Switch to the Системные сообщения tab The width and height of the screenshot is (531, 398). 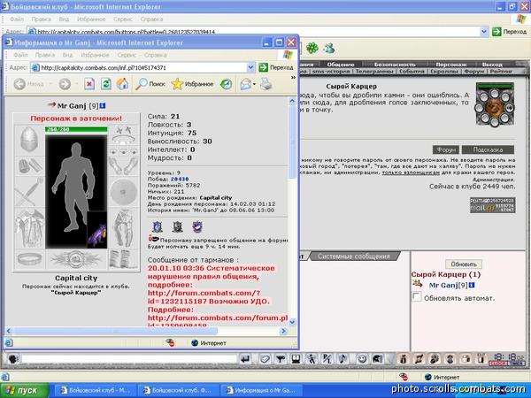(x=354, y=256)
